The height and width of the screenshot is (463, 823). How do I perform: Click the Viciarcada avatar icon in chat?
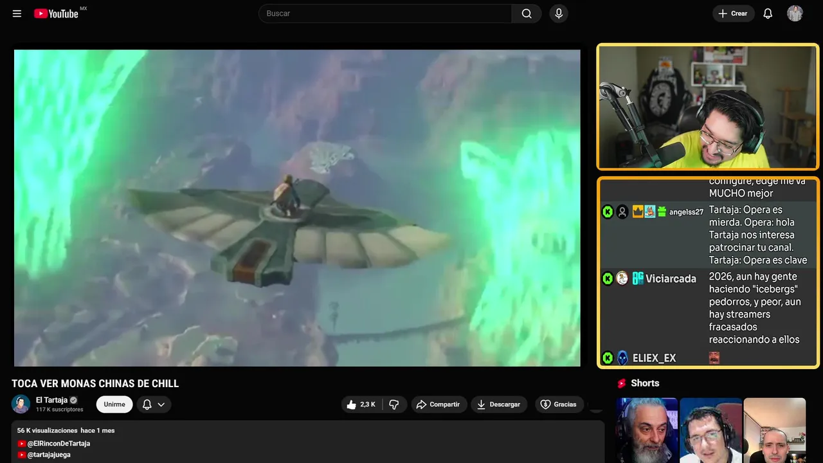pos(622,278)
